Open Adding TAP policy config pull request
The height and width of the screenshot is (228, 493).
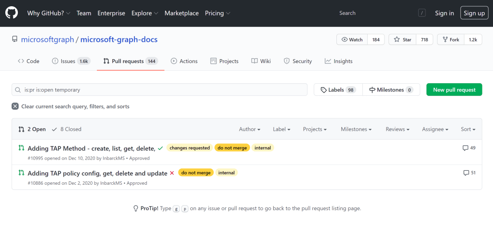97,173
